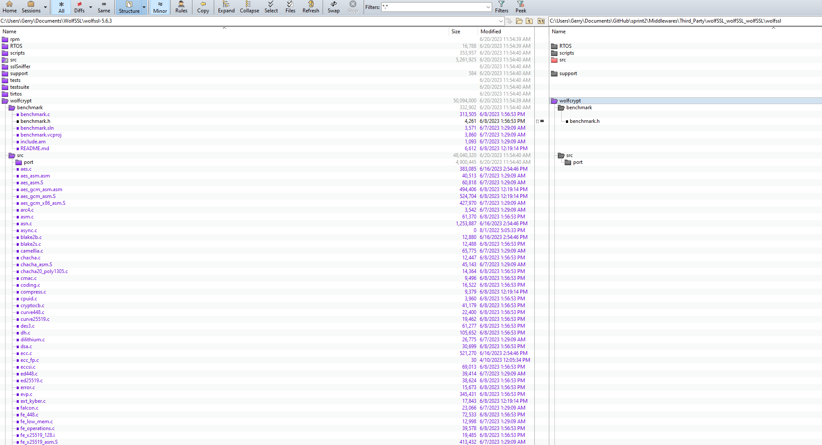The image size is (822, 445).
Task: Open the Select files dialog
Action: point(271,7)
